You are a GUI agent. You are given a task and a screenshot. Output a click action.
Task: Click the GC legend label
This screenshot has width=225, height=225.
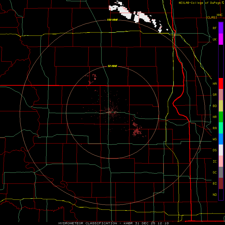pyautogui.click(x=214, y=172)
